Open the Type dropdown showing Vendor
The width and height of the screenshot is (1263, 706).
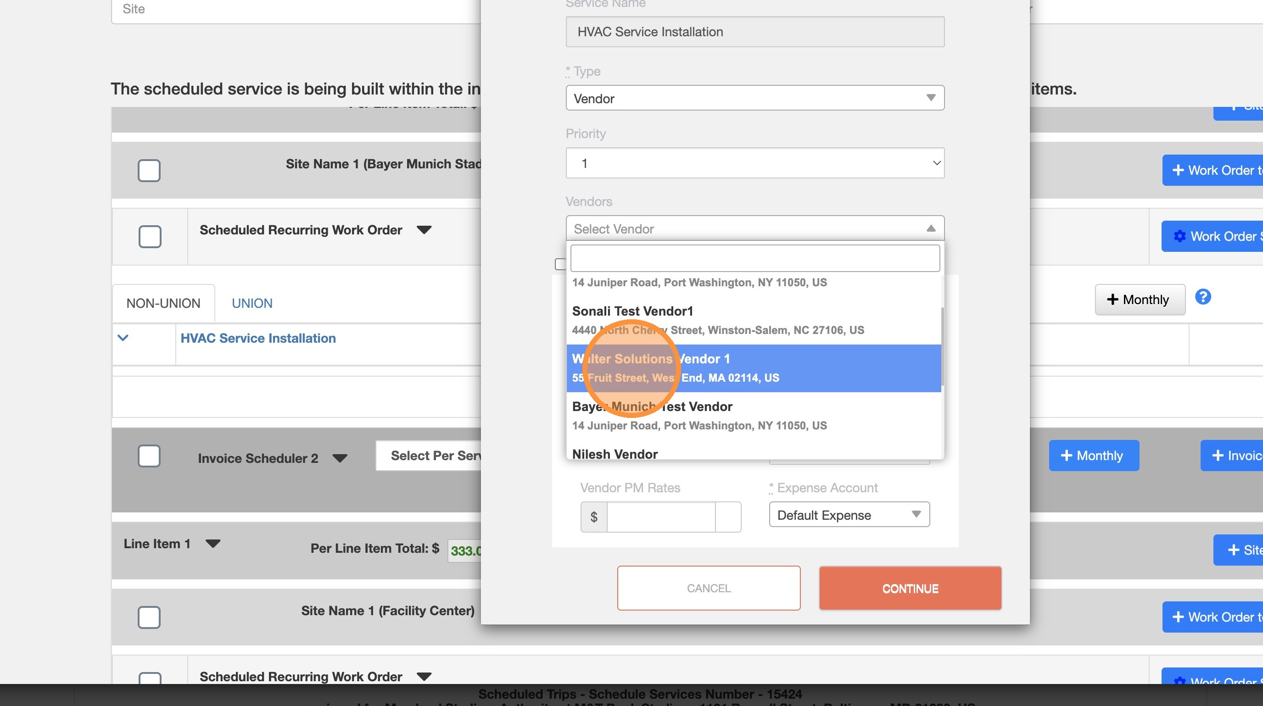754,98
